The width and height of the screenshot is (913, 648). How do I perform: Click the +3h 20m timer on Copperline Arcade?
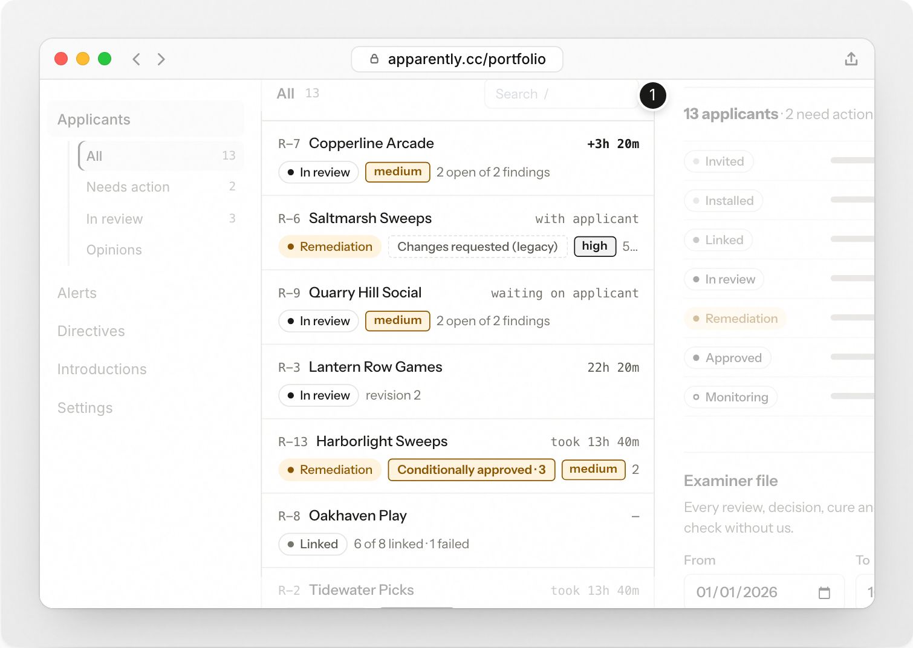(x=613, y=144)
